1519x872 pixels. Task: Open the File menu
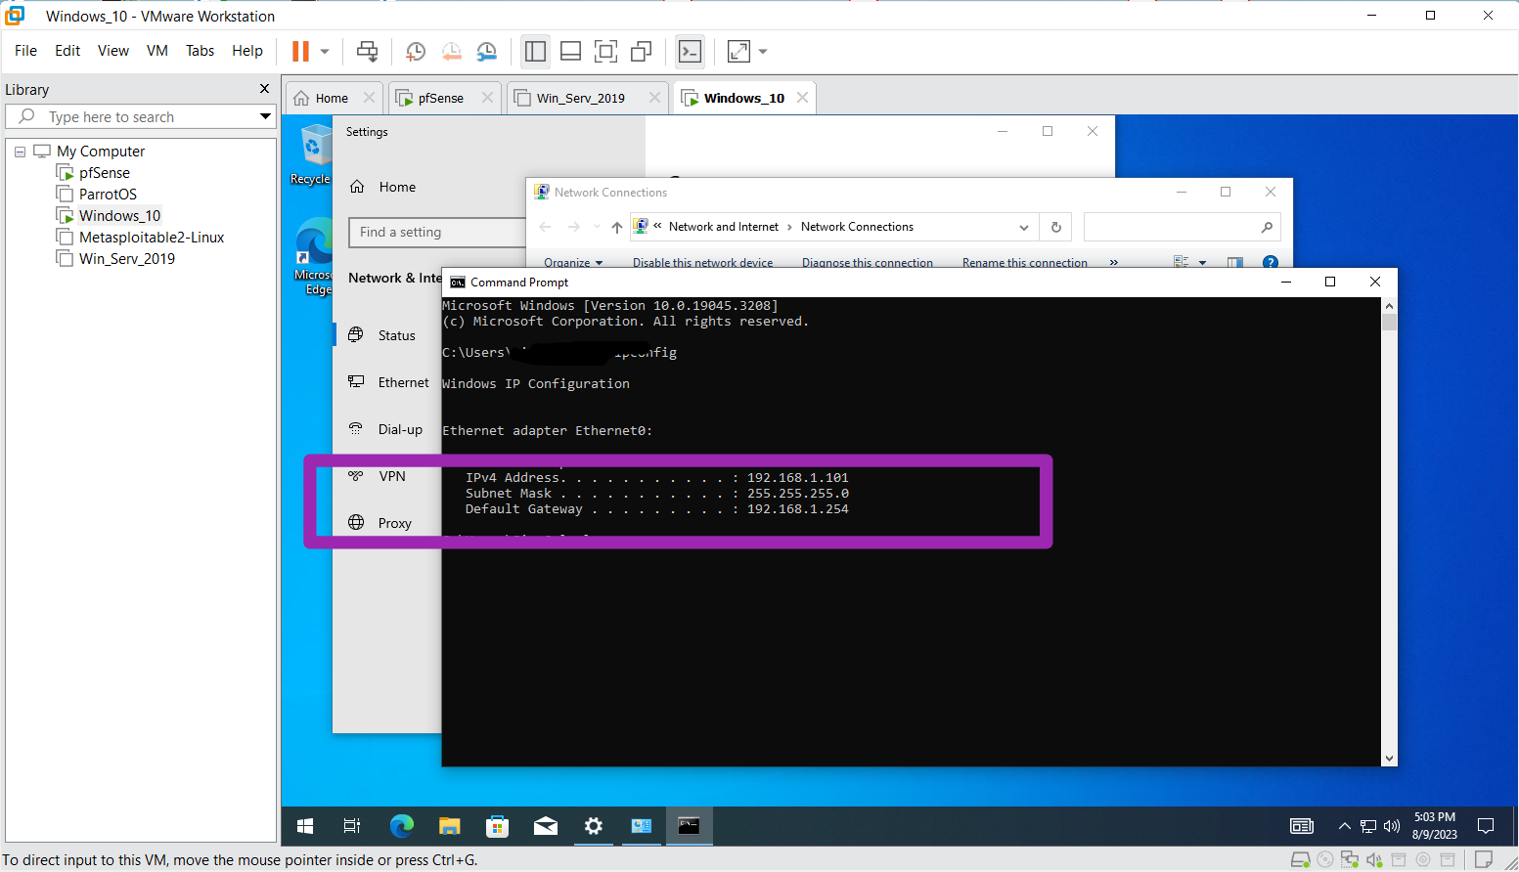(x=26, y=51)
